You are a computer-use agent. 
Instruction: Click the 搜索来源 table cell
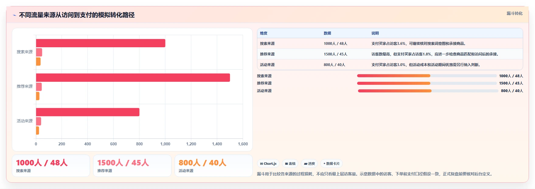(x=267, y=44)
